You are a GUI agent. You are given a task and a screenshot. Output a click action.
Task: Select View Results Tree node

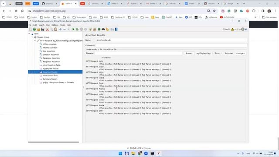tap(50, 75)
